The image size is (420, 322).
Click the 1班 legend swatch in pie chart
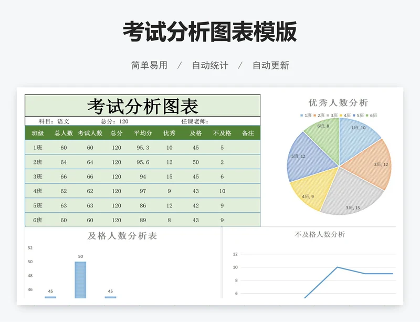pos(301,115)
